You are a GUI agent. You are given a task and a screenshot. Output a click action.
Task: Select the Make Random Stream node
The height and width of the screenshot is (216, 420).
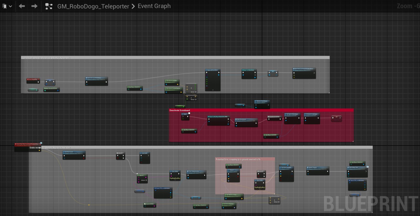click(51, 90)
